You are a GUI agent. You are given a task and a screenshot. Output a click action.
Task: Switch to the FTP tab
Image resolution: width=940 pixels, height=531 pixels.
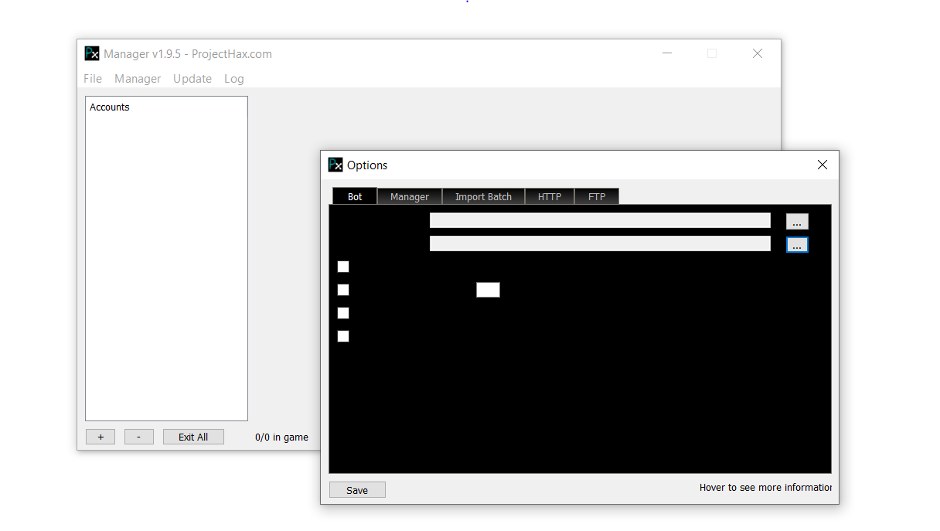597,196
